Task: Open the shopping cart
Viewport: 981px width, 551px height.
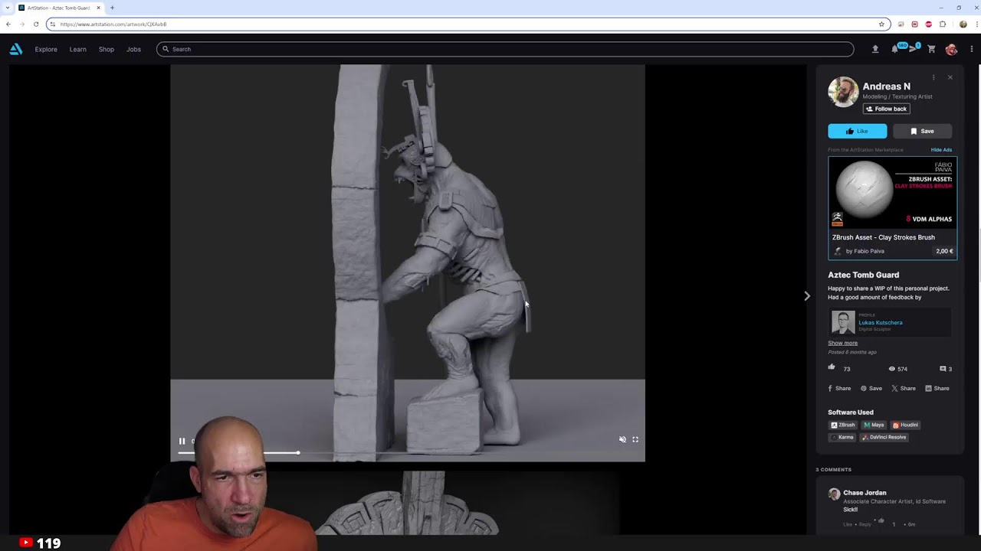Action: click(932, 49)
